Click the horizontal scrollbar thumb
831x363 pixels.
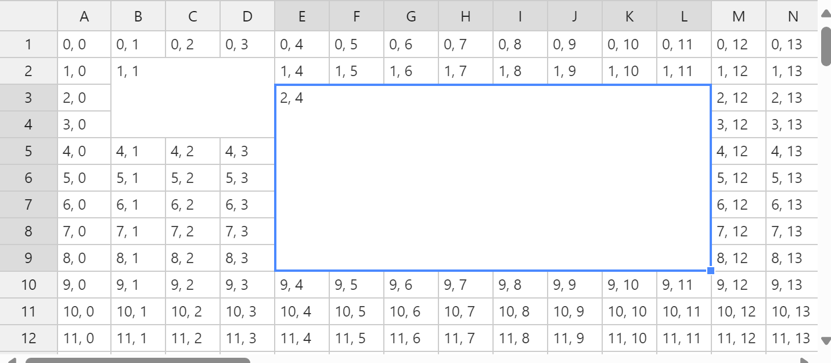pyautogui.click(x=138, y=361)
